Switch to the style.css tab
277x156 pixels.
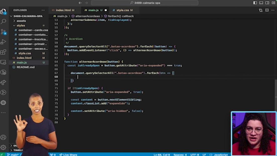[x=123, y=10]
